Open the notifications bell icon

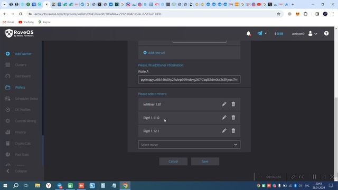249,34
